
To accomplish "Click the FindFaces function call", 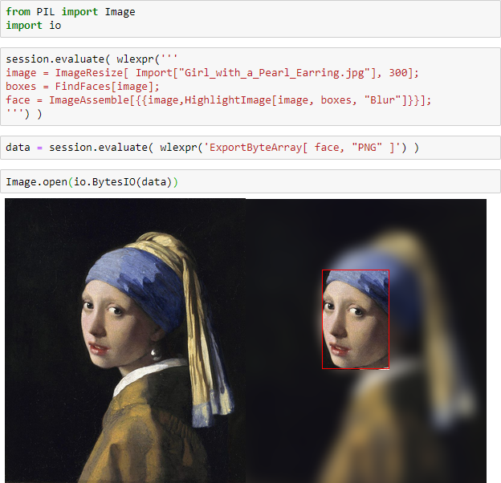I will [80, 87].
